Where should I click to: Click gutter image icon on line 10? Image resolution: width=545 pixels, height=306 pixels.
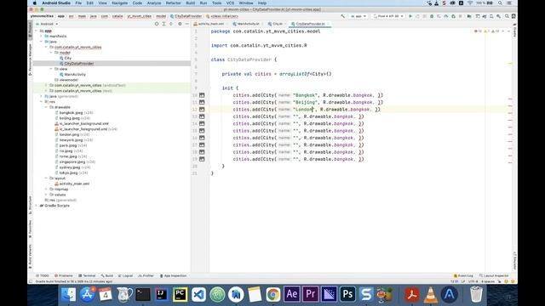pos(202,95)
